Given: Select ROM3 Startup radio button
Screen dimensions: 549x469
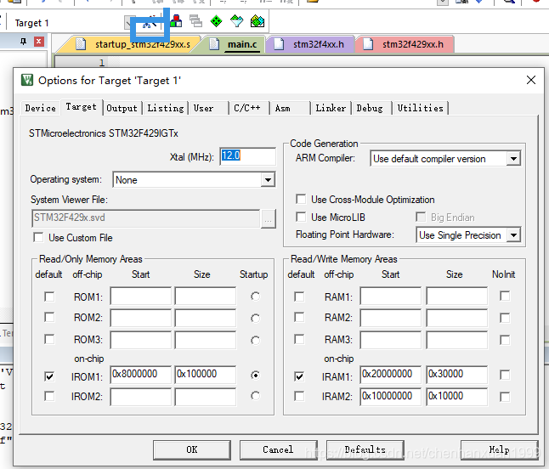Looking at the screenshot, I should [x=255, y=340].
